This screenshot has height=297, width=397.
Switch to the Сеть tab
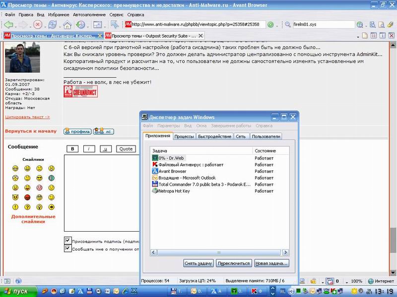coord(241,137)
